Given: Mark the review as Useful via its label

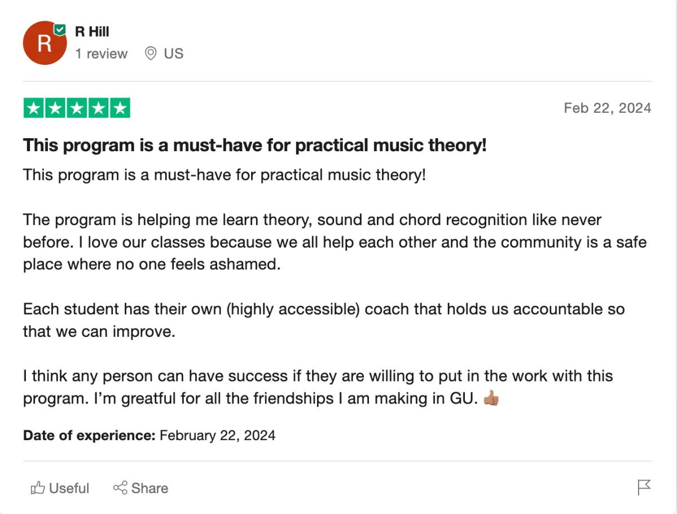Looking at the screenshot, I should 69,488.
